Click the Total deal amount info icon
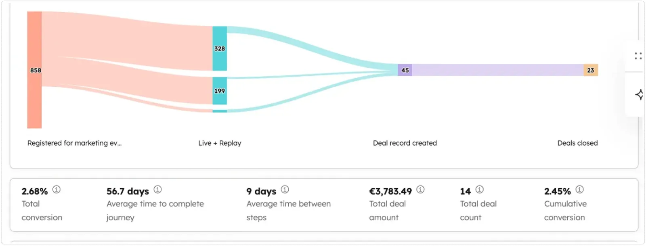 click(x=420, y=190)
